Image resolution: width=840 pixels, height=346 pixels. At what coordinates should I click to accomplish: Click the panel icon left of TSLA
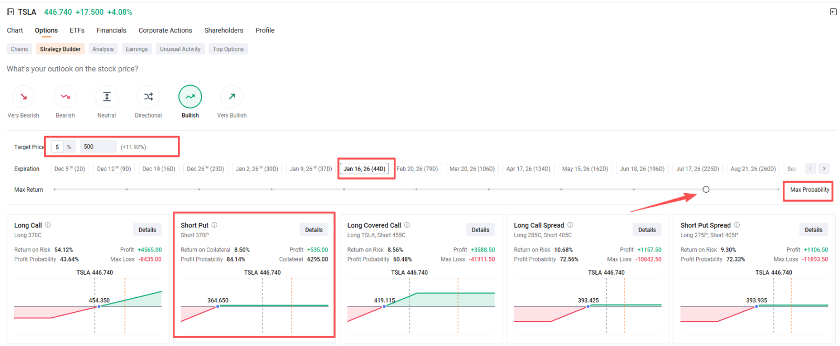click(x=10, y=12)
